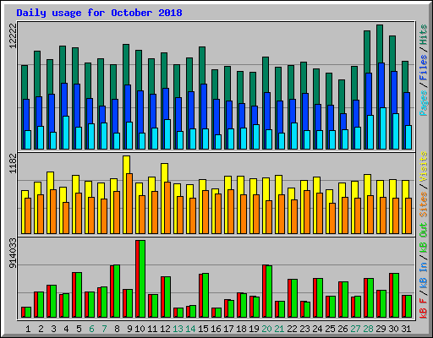Click day 4 on the x-axis
Viewport: 433px width, 338px height.
(66, 329)
